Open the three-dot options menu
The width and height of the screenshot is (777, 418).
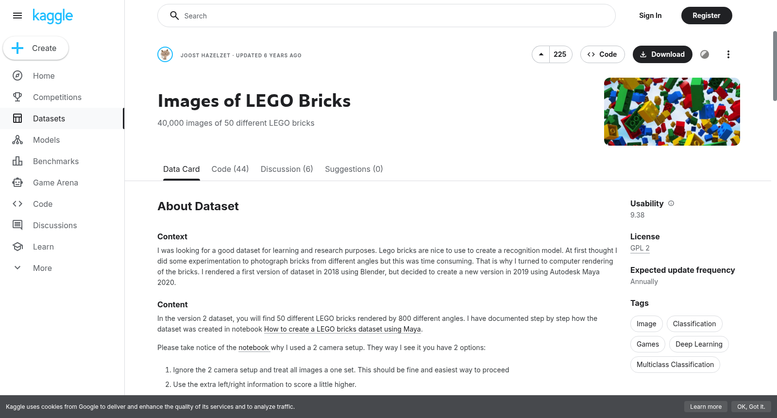click(728, 54)
